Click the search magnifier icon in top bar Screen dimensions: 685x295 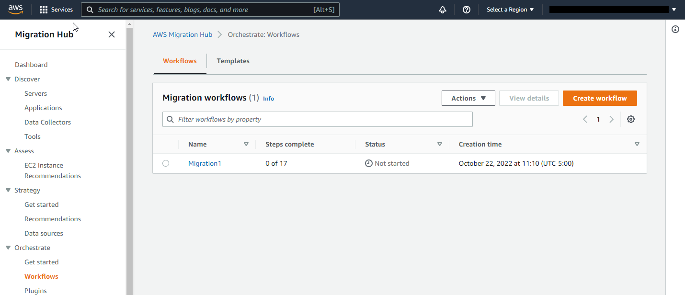click(x=90, y=10)
